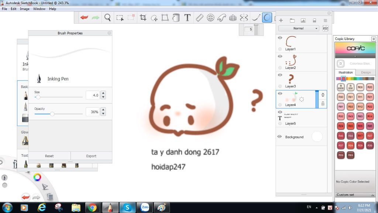This screenshot has height=213, width=378.
Task: Open the Image menu
Action: (25, 9)
